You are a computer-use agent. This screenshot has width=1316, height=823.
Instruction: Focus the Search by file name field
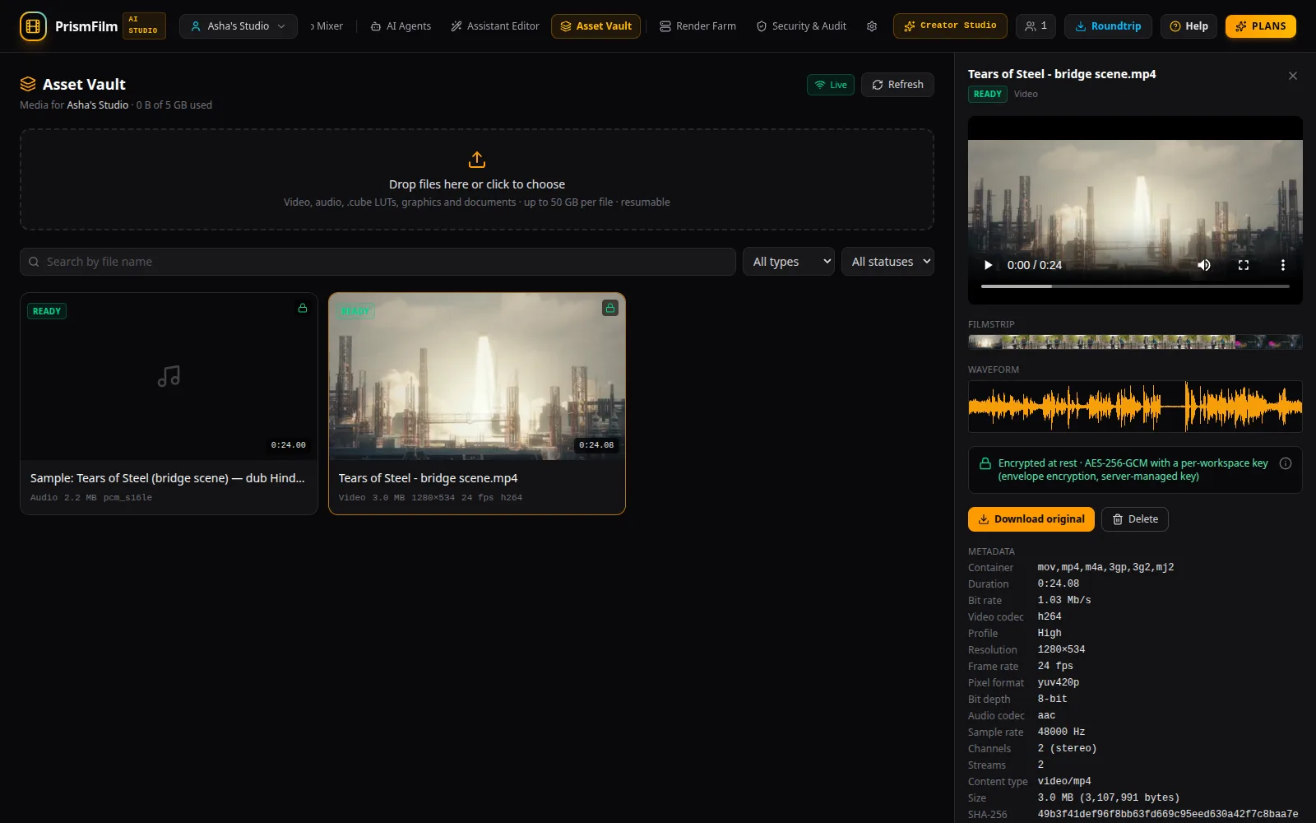(x=378, y=262)
